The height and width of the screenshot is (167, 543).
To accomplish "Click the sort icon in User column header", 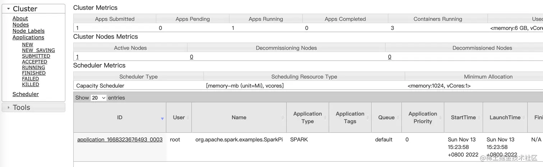I will click(x=188, y=118).
